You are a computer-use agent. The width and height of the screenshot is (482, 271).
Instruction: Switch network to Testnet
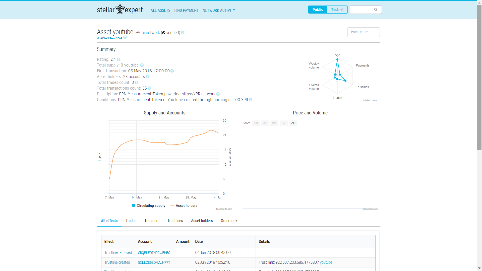tap(337, 10)
